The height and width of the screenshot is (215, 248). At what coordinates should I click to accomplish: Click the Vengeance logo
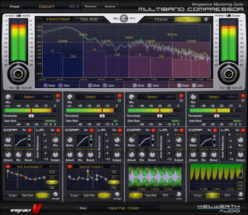pos(26,209)
